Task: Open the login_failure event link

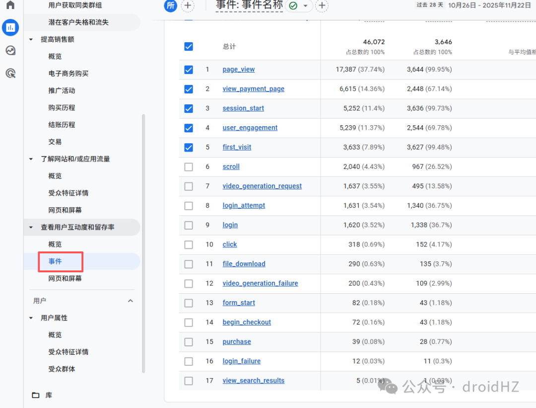Action: click(241, 361)
